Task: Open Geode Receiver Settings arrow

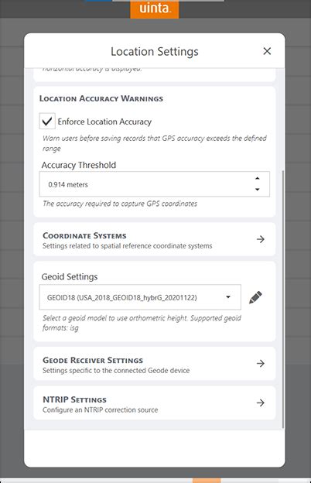Action: coord(261,364)
